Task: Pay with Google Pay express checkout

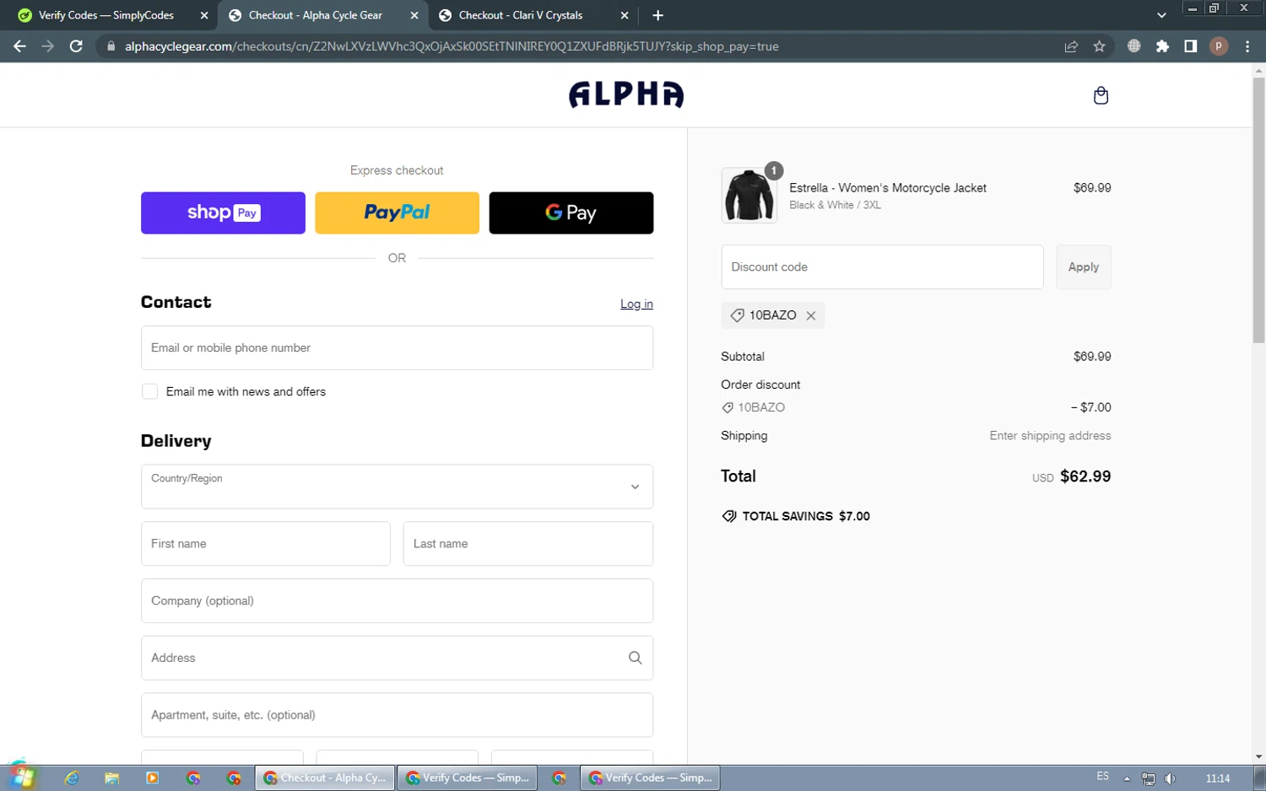Action: (571, 213)
